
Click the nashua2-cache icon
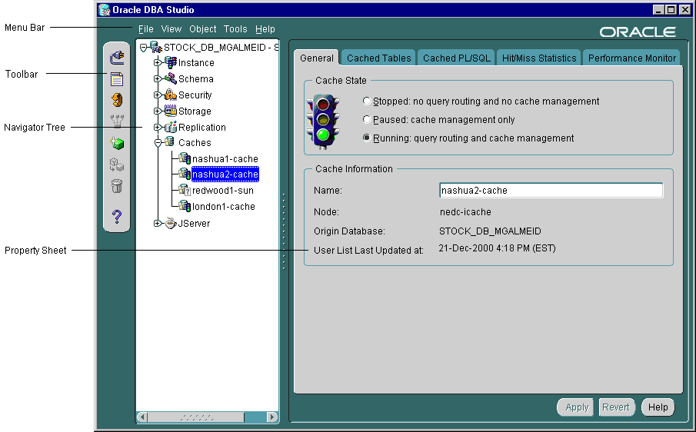click(x=185, y=174)
